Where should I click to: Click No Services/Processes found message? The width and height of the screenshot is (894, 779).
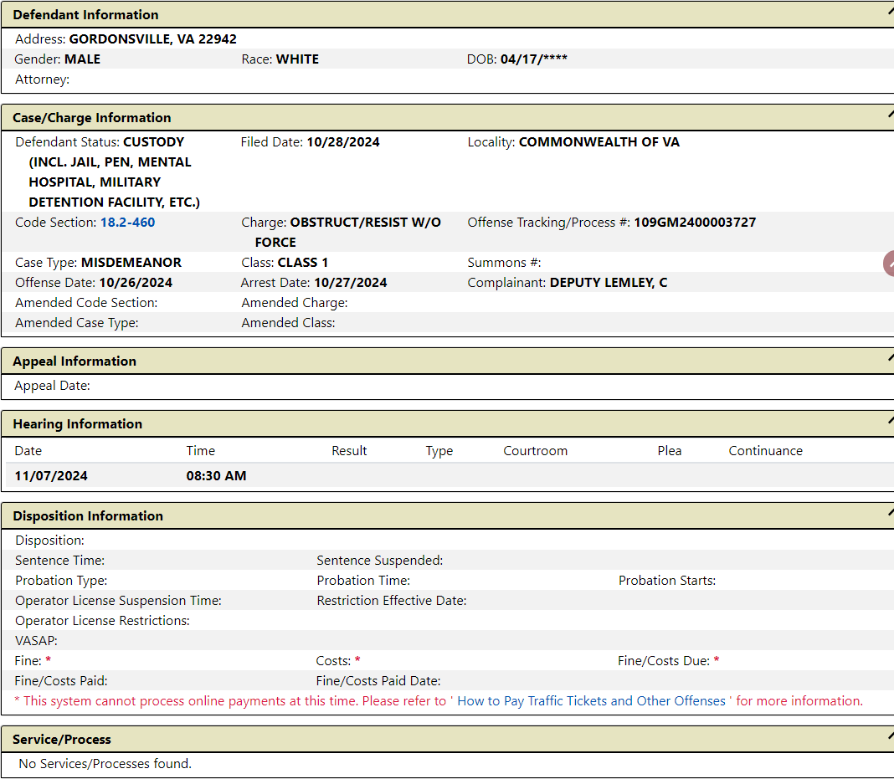click(105, 764)
